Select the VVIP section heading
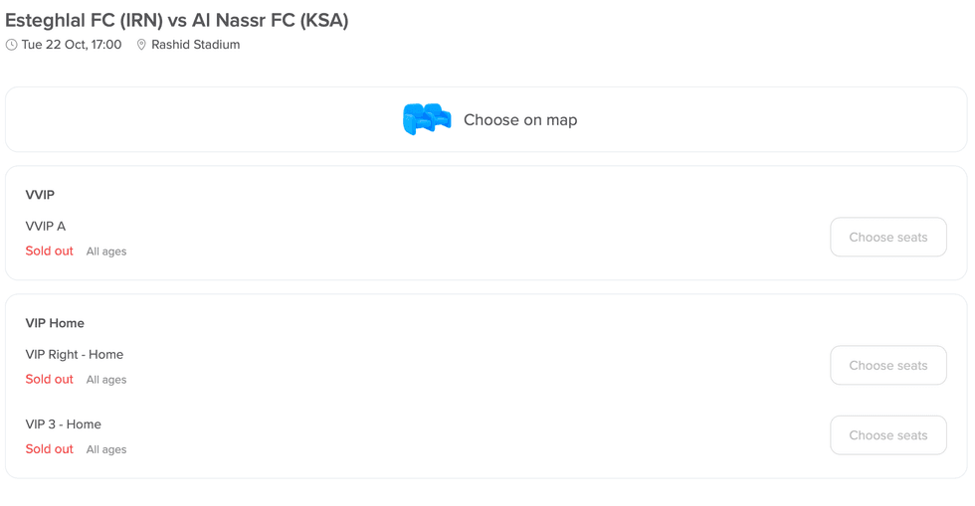Image resolution: width=975 pixels, height=506 pixels. point(40,195)
